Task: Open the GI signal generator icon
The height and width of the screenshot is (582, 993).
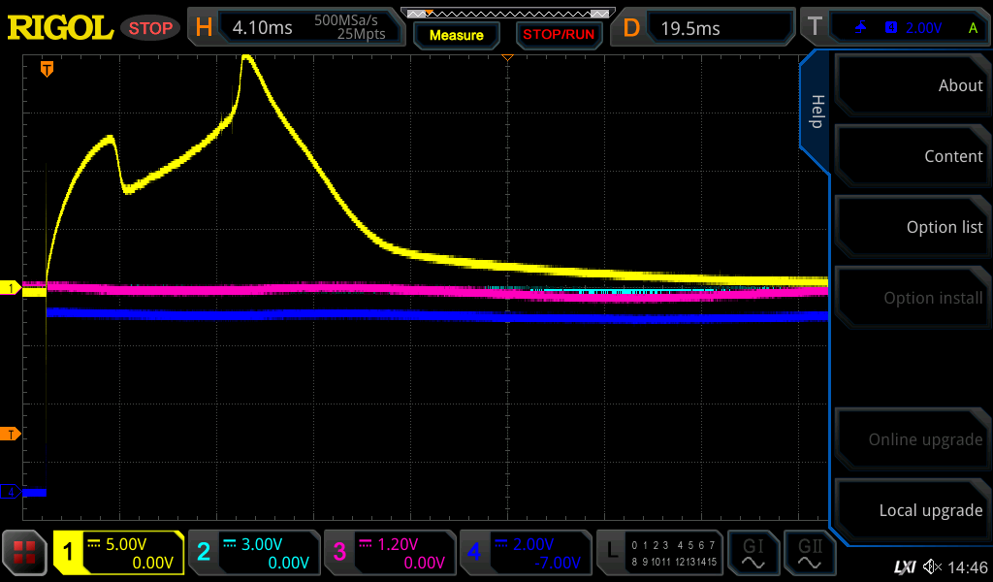Action: click(x=753, y=553)
